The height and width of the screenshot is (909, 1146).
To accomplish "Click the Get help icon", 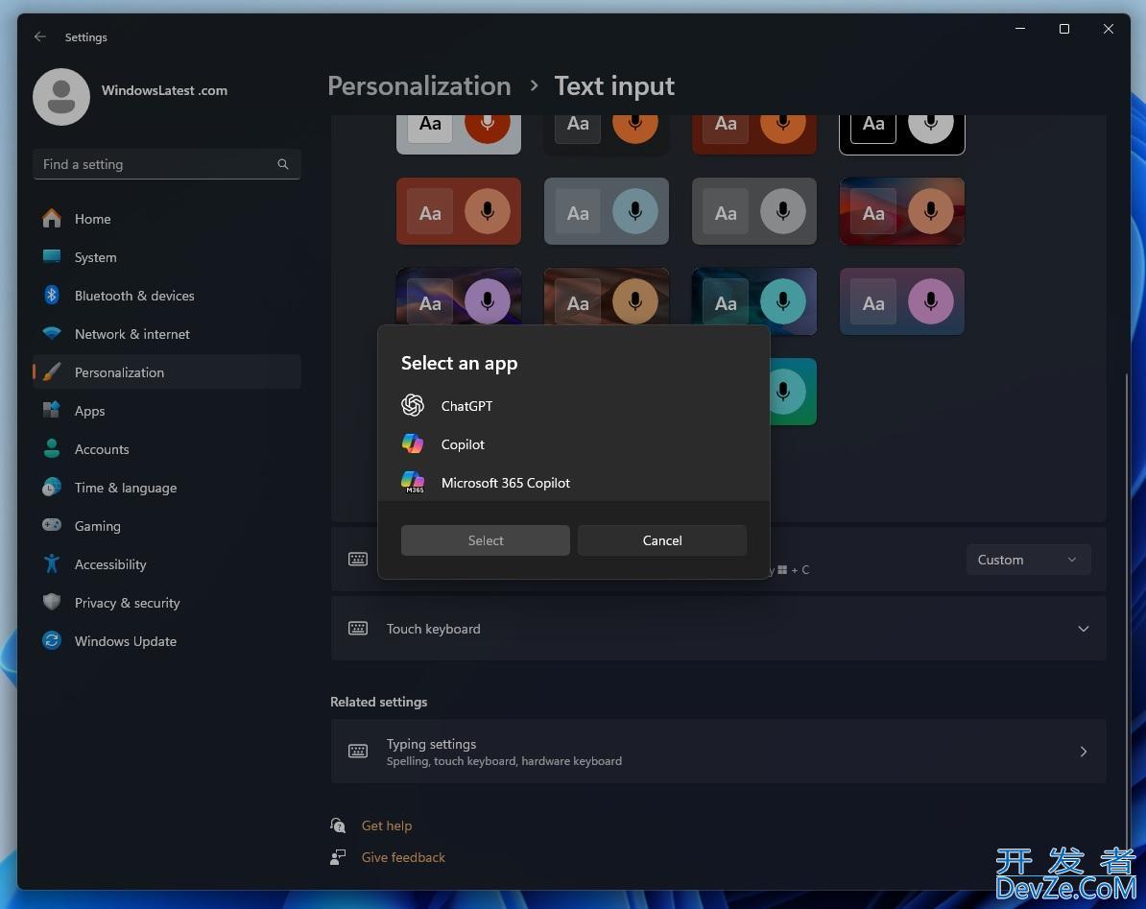I will click(x=338, y=825).
